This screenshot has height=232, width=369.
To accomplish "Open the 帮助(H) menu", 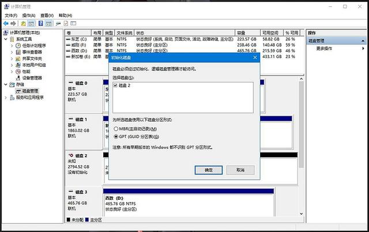I will [x=65, y=16].
